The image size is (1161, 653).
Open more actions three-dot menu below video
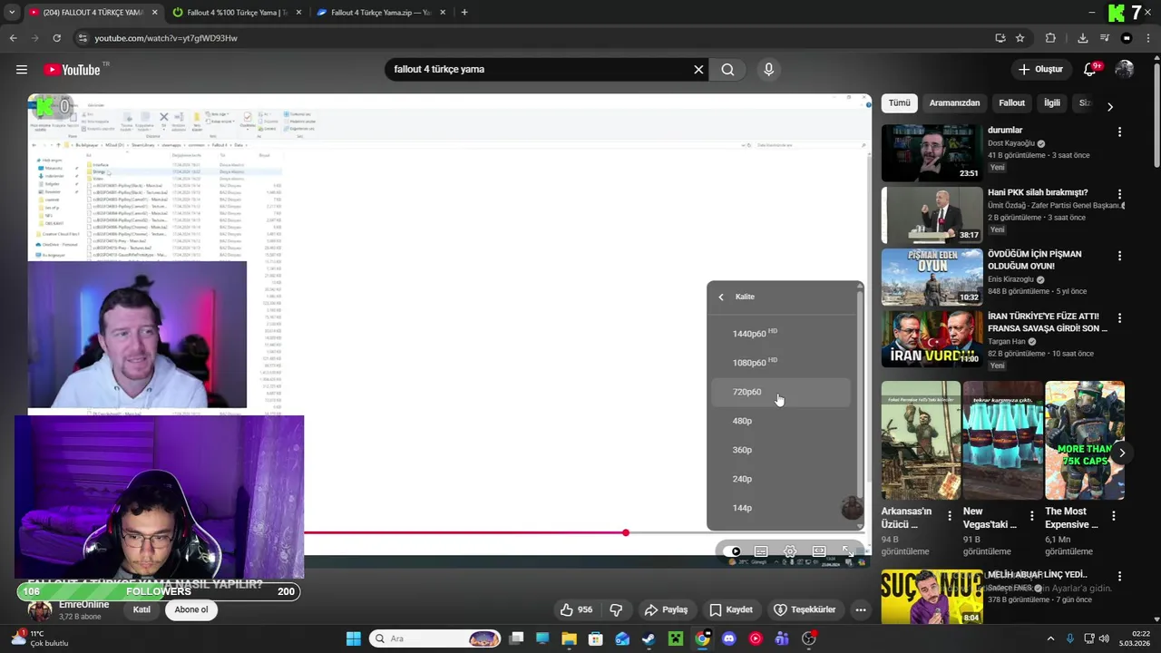[861, 609]
